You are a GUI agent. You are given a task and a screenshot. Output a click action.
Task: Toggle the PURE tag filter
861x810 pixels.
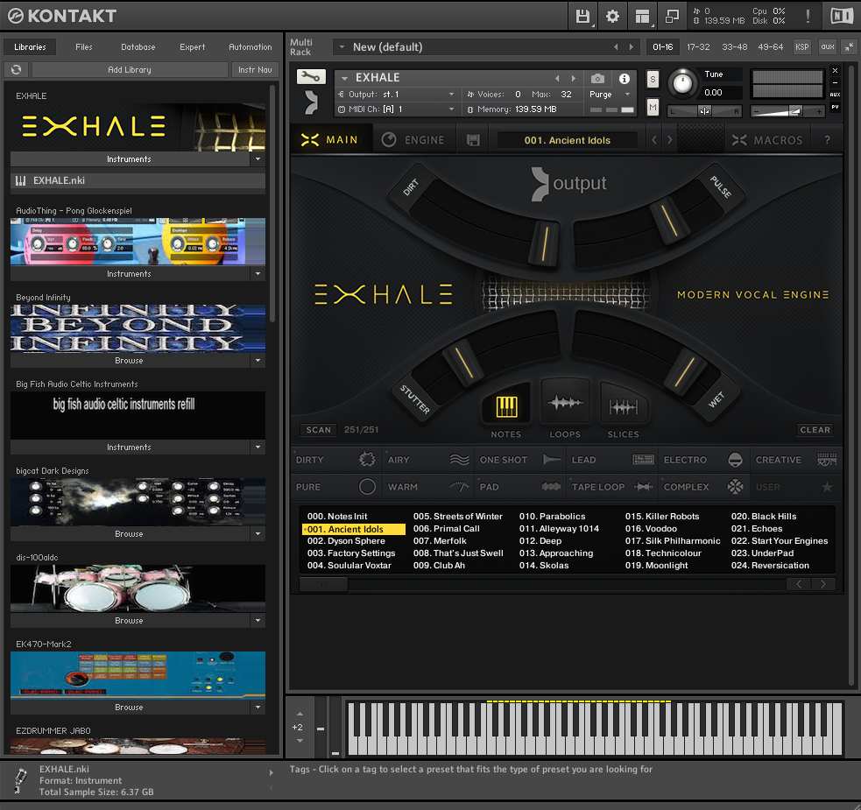(336, 487)
